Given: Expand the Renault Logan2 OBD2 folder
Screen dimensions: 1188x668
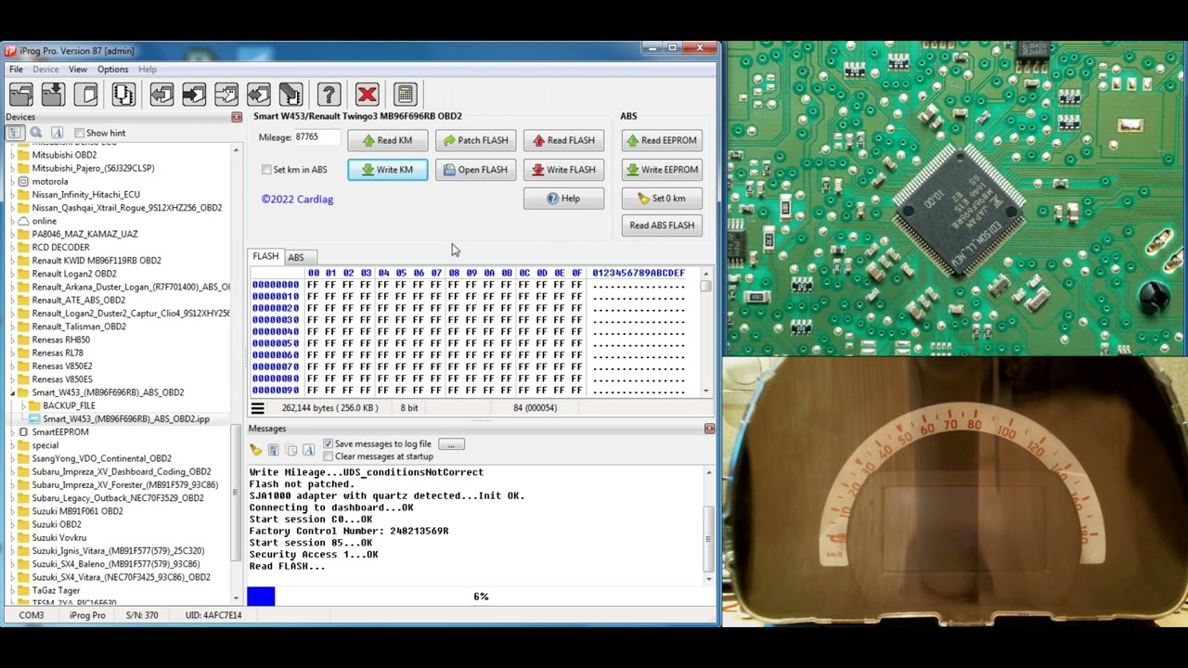Looking at the screenshot, I should 13,274.
